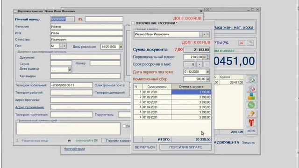The image size is (299, 168).
Task: Adjust Первоначальный взнос spinner arrows
Action: 208,57
